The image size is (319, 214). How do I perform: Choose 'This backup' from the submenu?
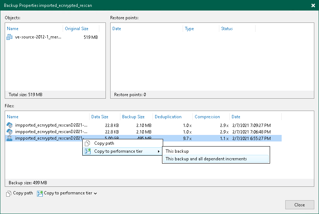(x=177, y=151)
